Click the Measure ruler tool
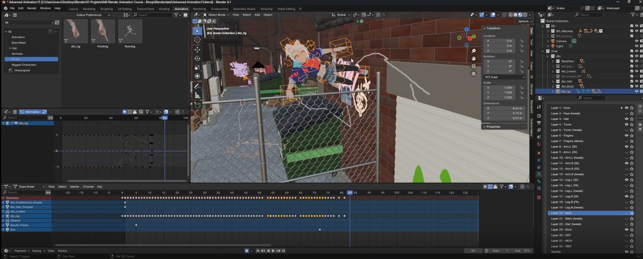The image size is (643, 259). click(x=197, y=95)
